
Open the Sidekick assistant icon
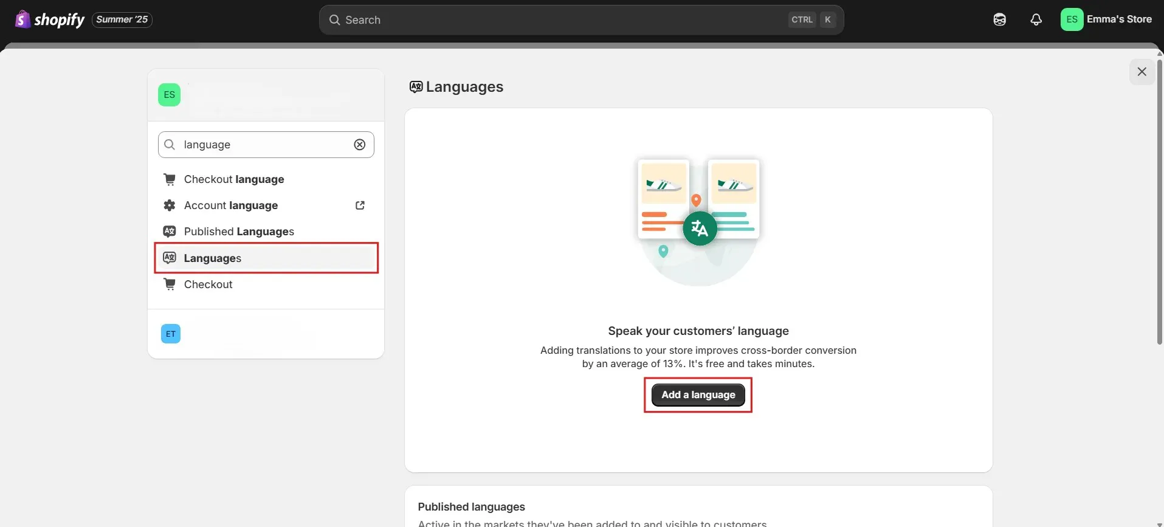(999, 20)
